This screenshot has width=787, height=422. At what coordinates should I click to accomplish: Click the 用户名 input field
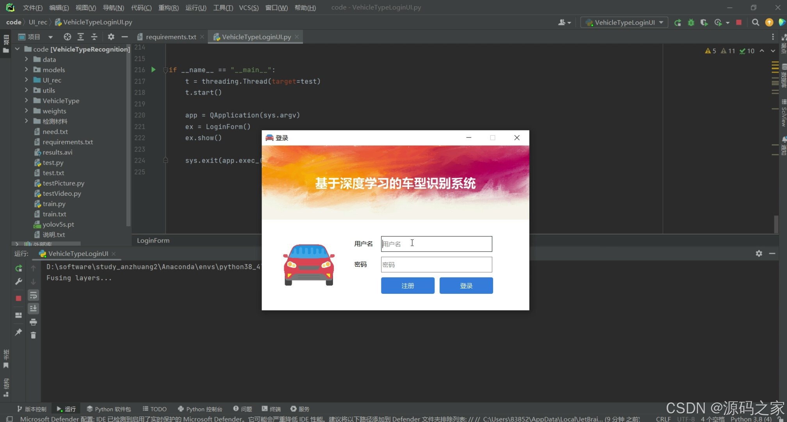[x=436, y=243]
